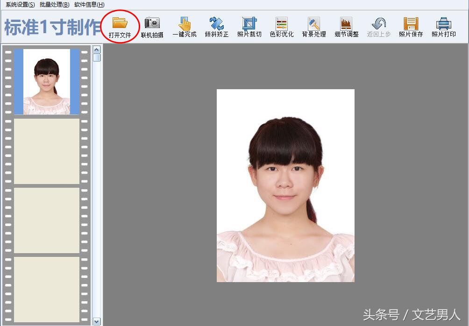The height and width of the screenshot is (326, 469).
Task: Save photo with 照片保存
Action: pos(411,27)
